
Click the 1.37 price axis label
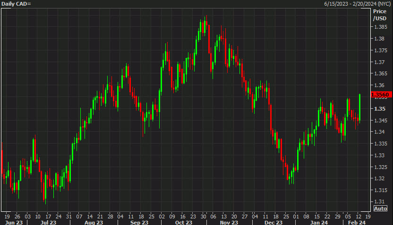pos(379,62)
